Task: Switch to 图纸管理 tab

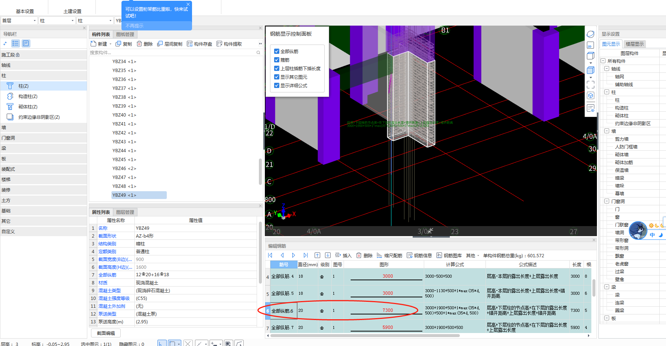Action: [x=125, y=35]
